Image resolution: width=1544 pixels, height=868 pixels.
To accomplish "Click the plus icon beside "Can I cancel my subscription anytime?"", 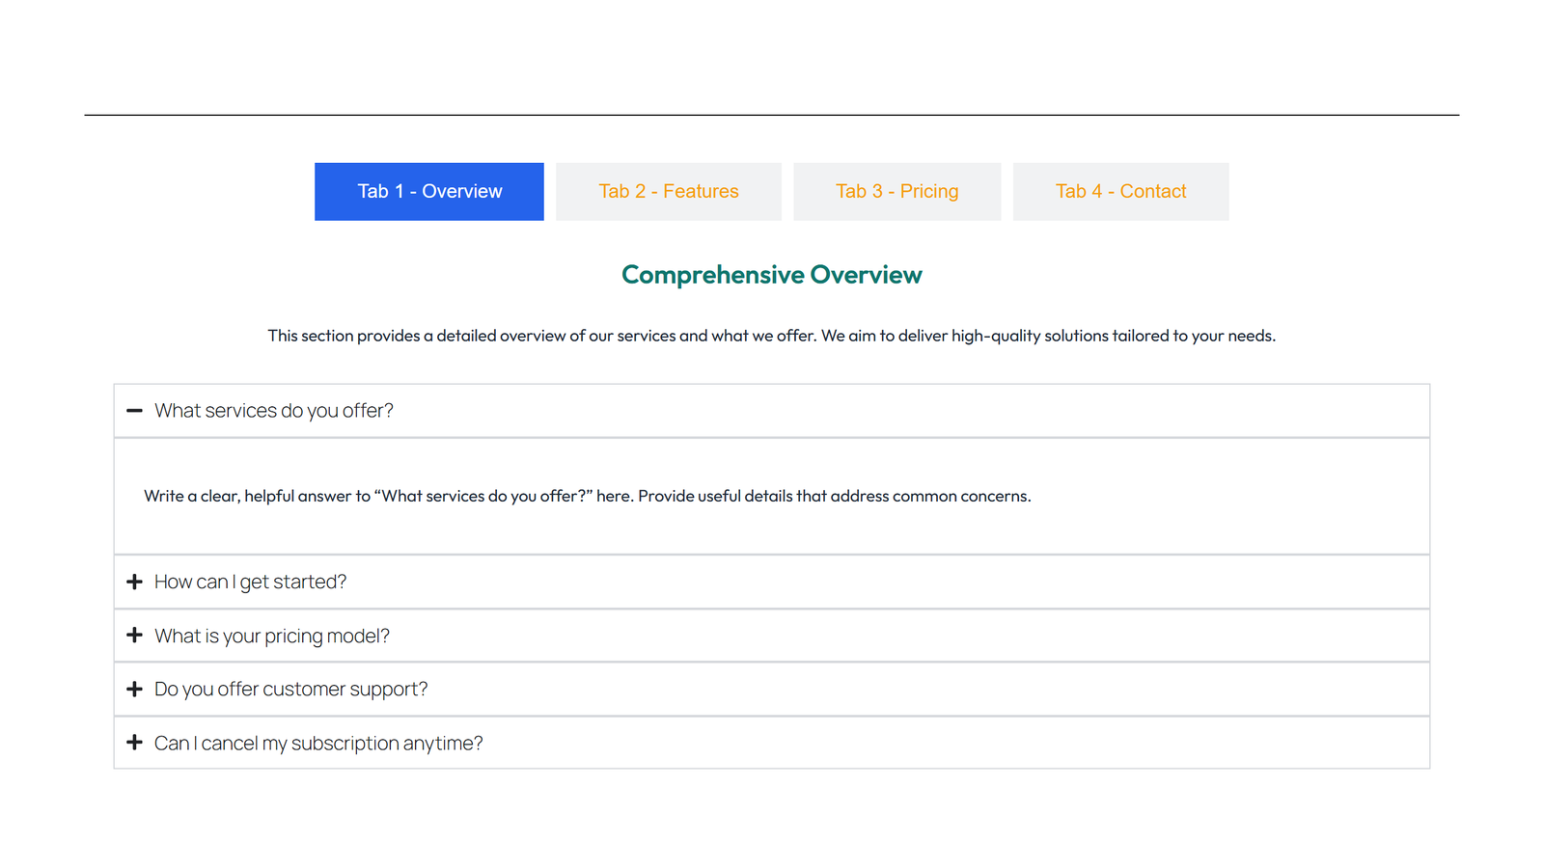I will [135, 743].
